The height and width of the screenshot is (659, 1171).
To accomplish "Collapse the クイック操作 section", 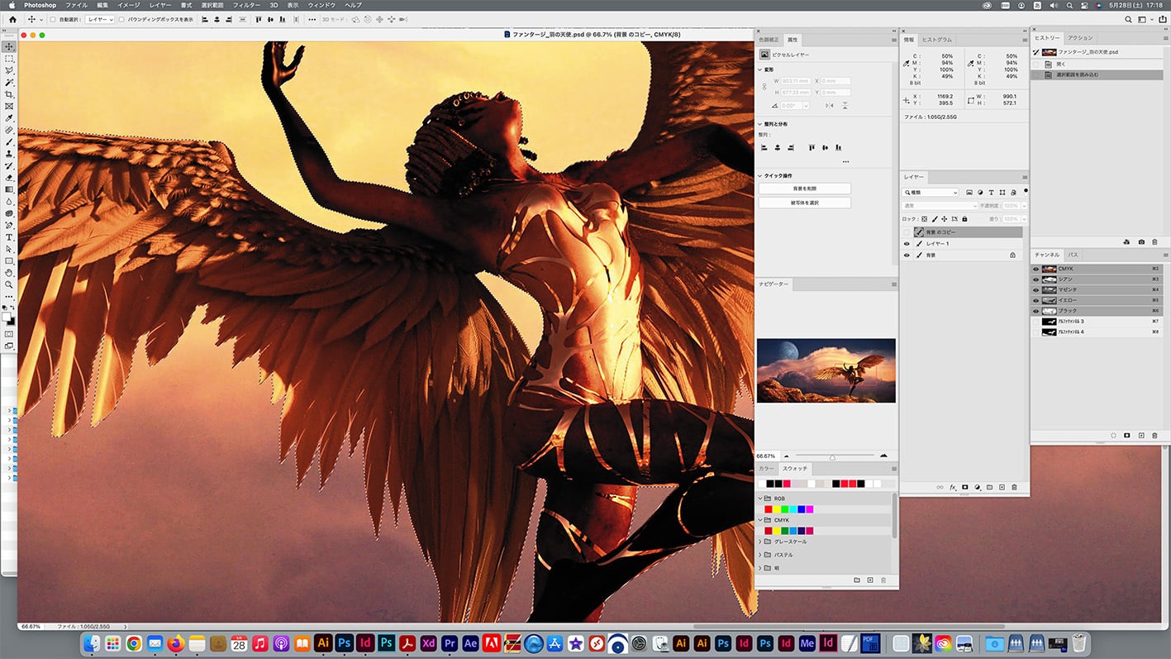I will tap(760, 176).
